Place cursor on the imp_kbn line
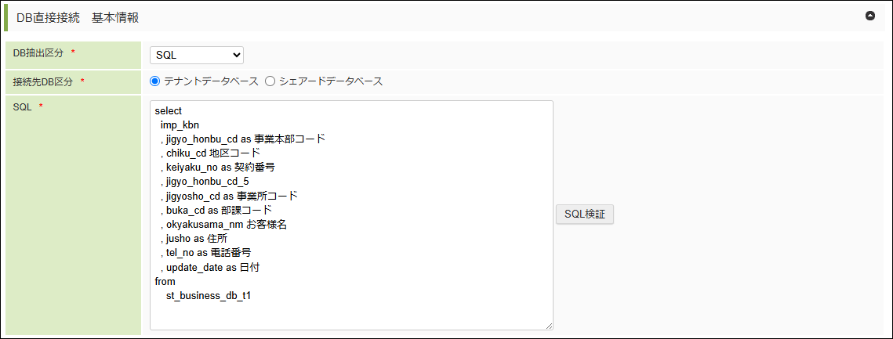893x339 pixels. point(180,125)
